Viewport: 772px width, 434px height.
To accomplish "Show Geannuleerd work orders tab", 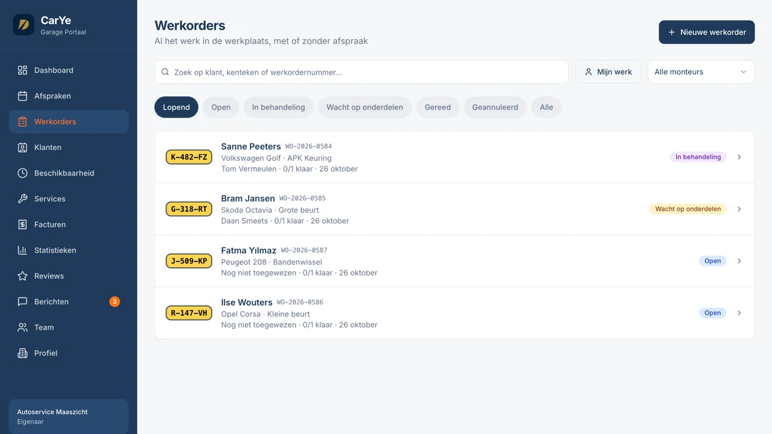I will click(x=495, y=107).
